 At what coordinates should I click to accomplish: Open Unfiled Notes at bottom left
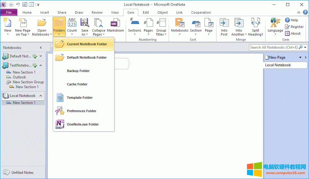pyautogui.click(x=18, y=172)
